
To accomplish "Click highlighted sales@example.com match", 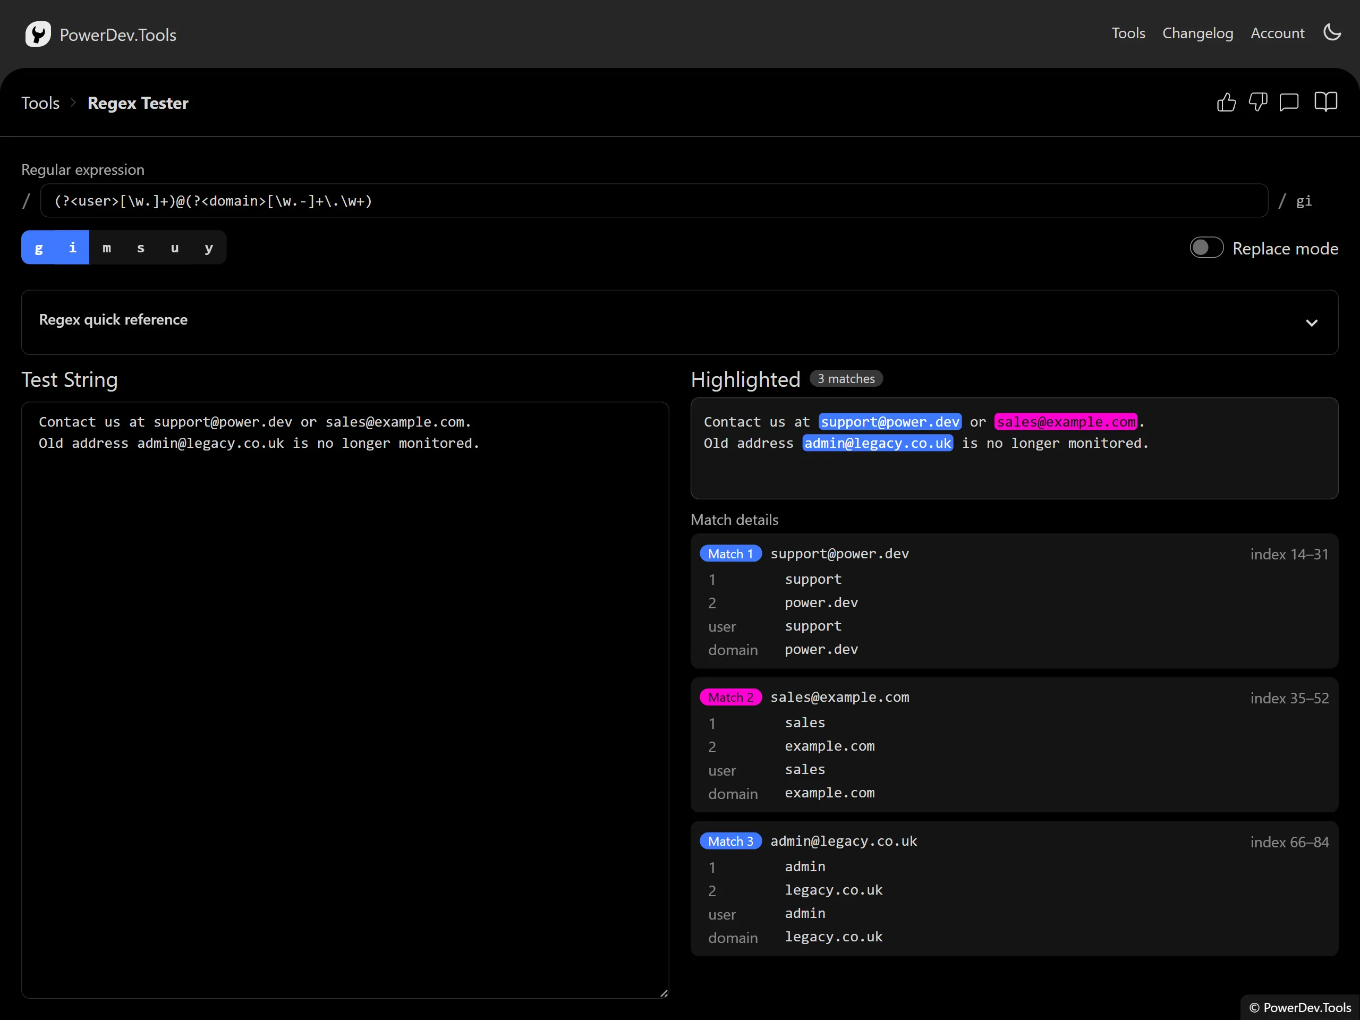I will pyautogui.click(x=1066, y=422).
